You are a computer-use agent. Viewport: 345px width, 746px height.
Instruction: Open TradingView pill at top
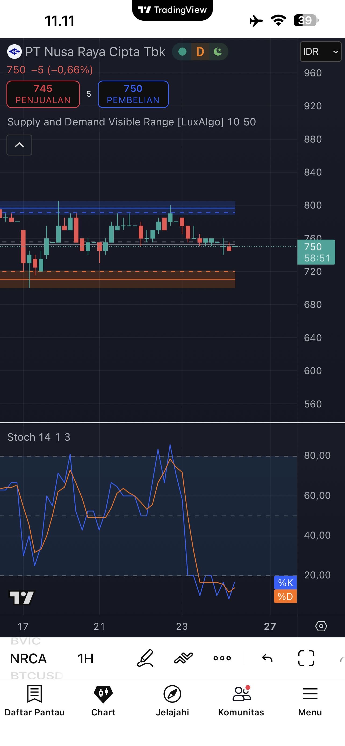(172, 10)
